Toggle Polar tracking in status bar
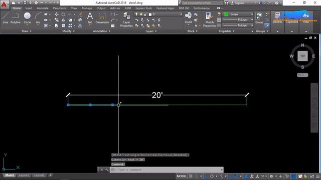Image resolution: width=321 pixels, height=180 pixels. tap(212, 176)
